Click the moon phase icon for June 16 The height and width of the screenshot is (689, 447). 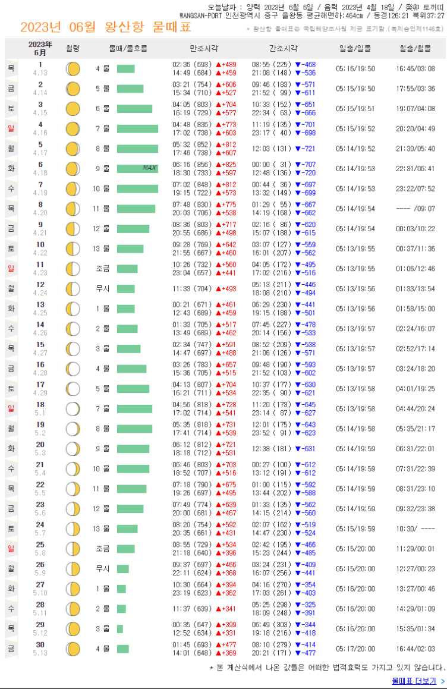point(73,369)
